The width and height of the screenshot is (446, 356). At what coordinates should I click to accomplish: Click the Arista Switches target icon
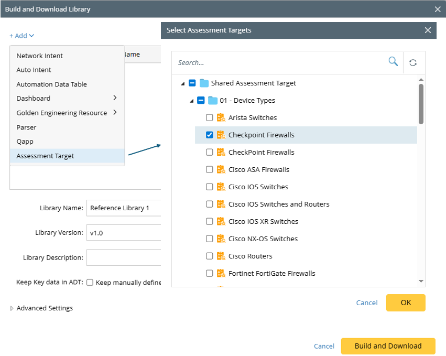[221, 117]
